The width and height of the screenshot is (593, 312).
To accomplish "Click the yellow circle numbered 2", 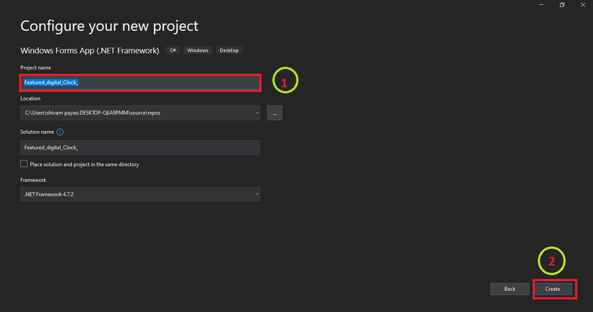I will click(x=552, y=261).
